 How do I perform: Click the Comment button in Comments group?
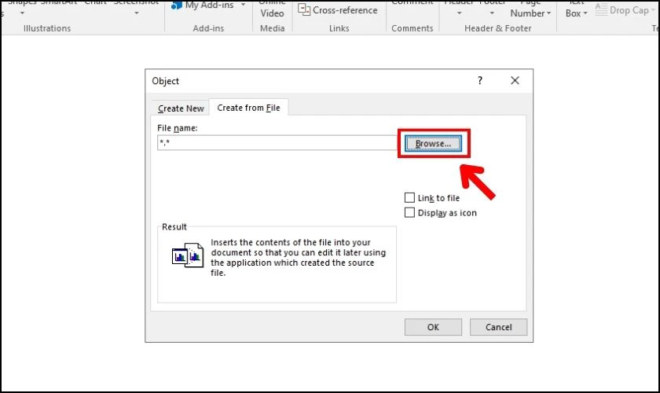[412, 3]
